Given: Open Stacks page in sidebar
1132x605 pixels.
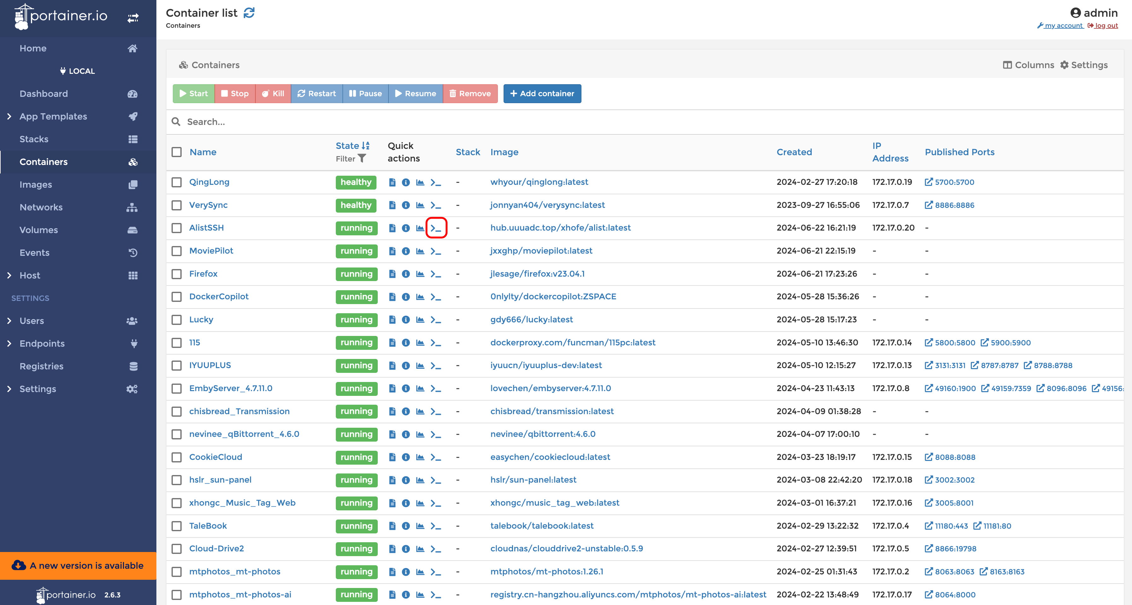Looking at the screenshot, I should click(x=78, y=139).
